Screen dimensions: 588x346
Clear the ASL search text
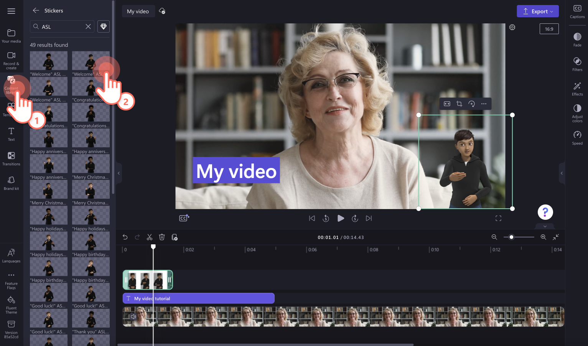(x=88, y=26)
